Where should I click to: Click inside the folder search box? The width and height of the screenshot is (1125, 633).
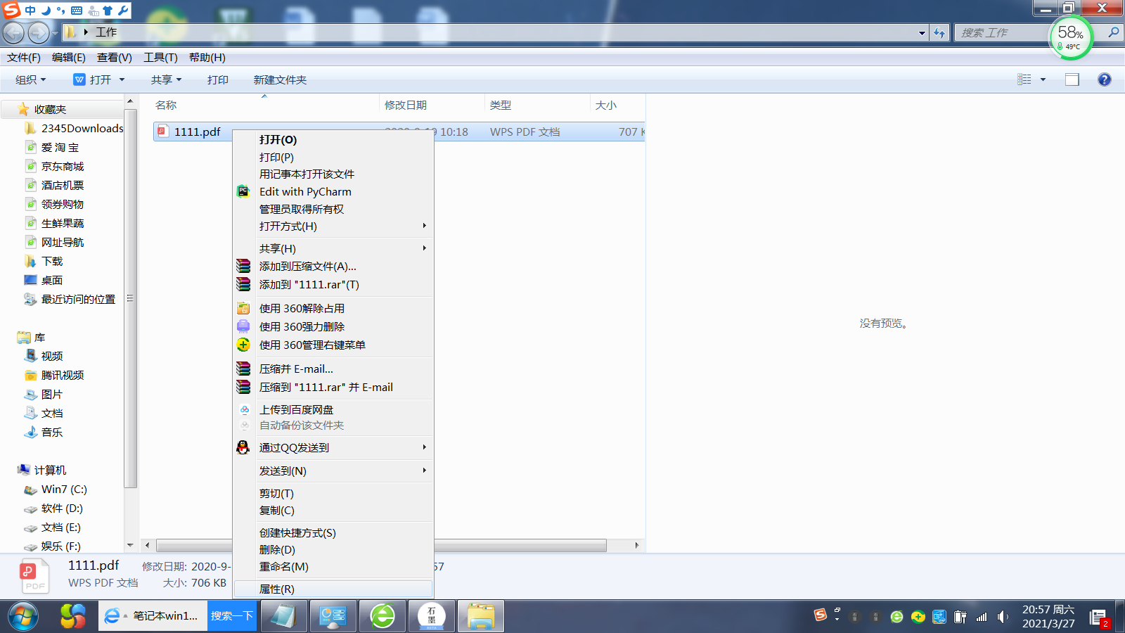click(x=1005, y=32)
